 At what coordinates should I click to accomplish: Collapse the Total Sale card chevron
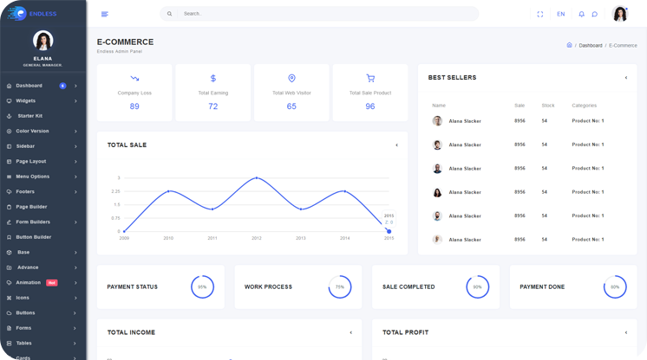396,145
